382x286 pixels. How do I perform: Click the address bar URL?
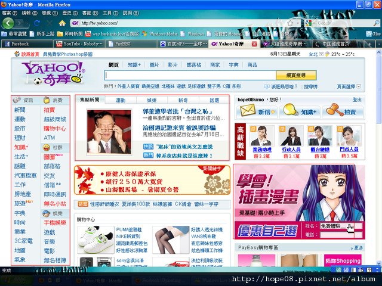[100, 23]
